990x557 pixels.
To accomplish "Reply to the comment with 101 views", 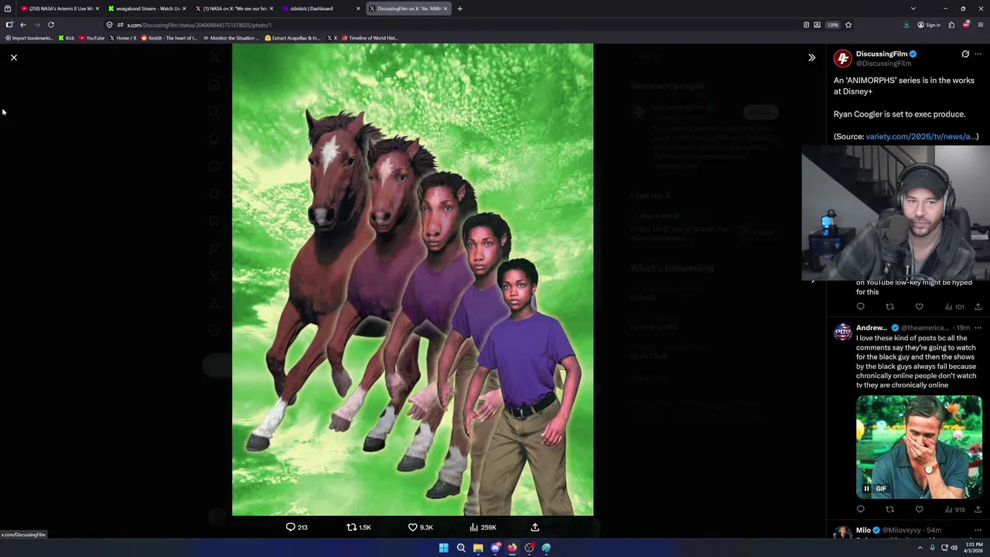I will click(x=860, y=306).
